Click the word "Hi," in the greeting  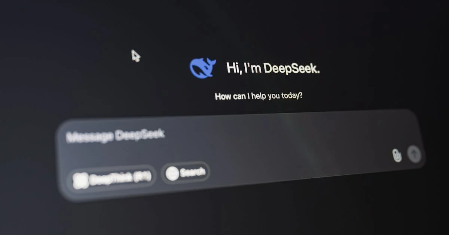coord(234,68)
